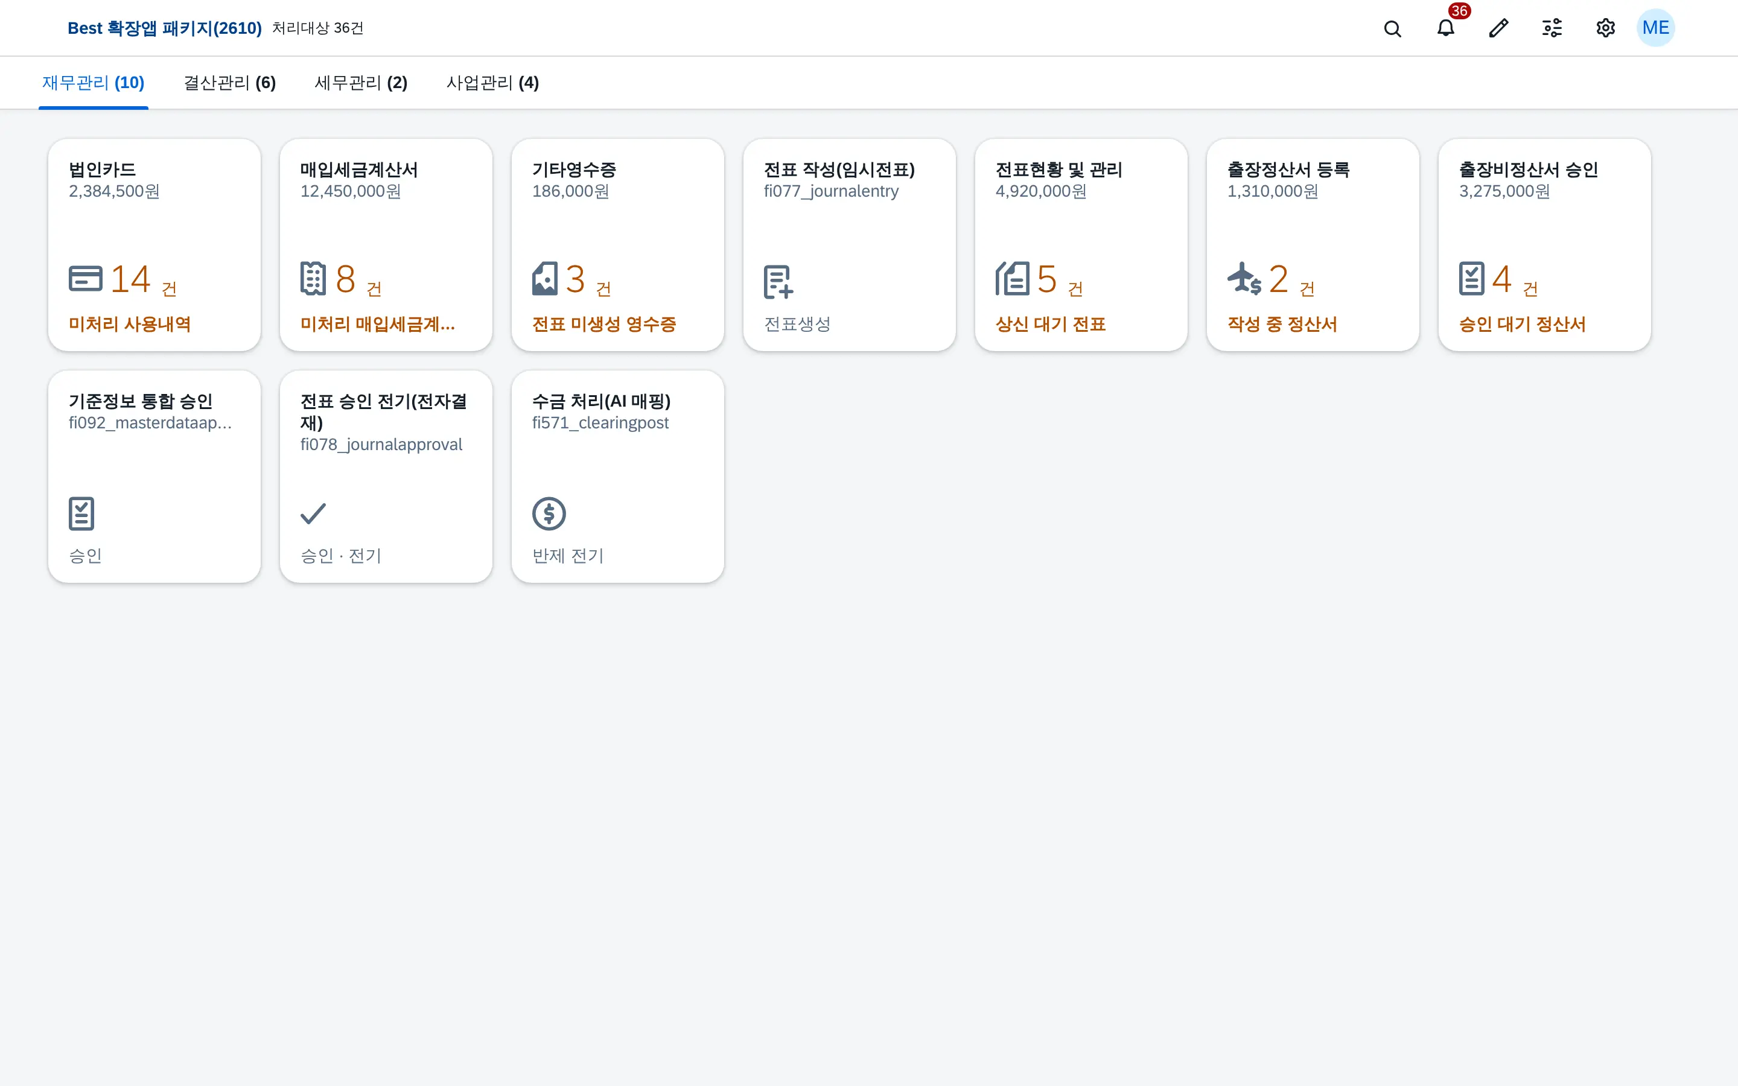Screen dimensions: 1738x1086
Task: Click fi077_journalentry subtitle text
Action: 831,191
